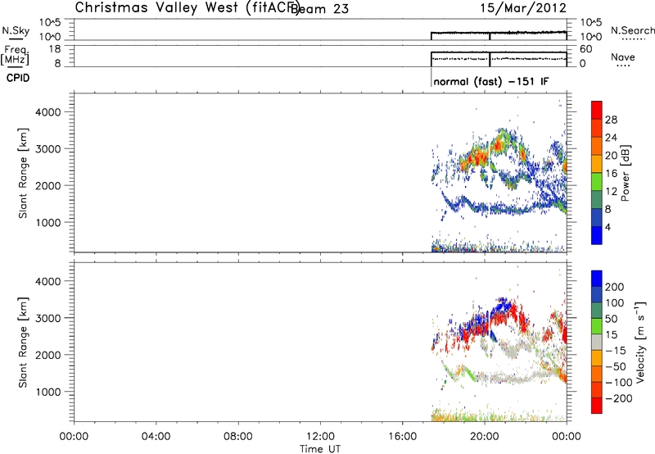Click the blue top segment of Velocity colorbar
This screenshot has height=454, width=655.
[x=597, y=279]
